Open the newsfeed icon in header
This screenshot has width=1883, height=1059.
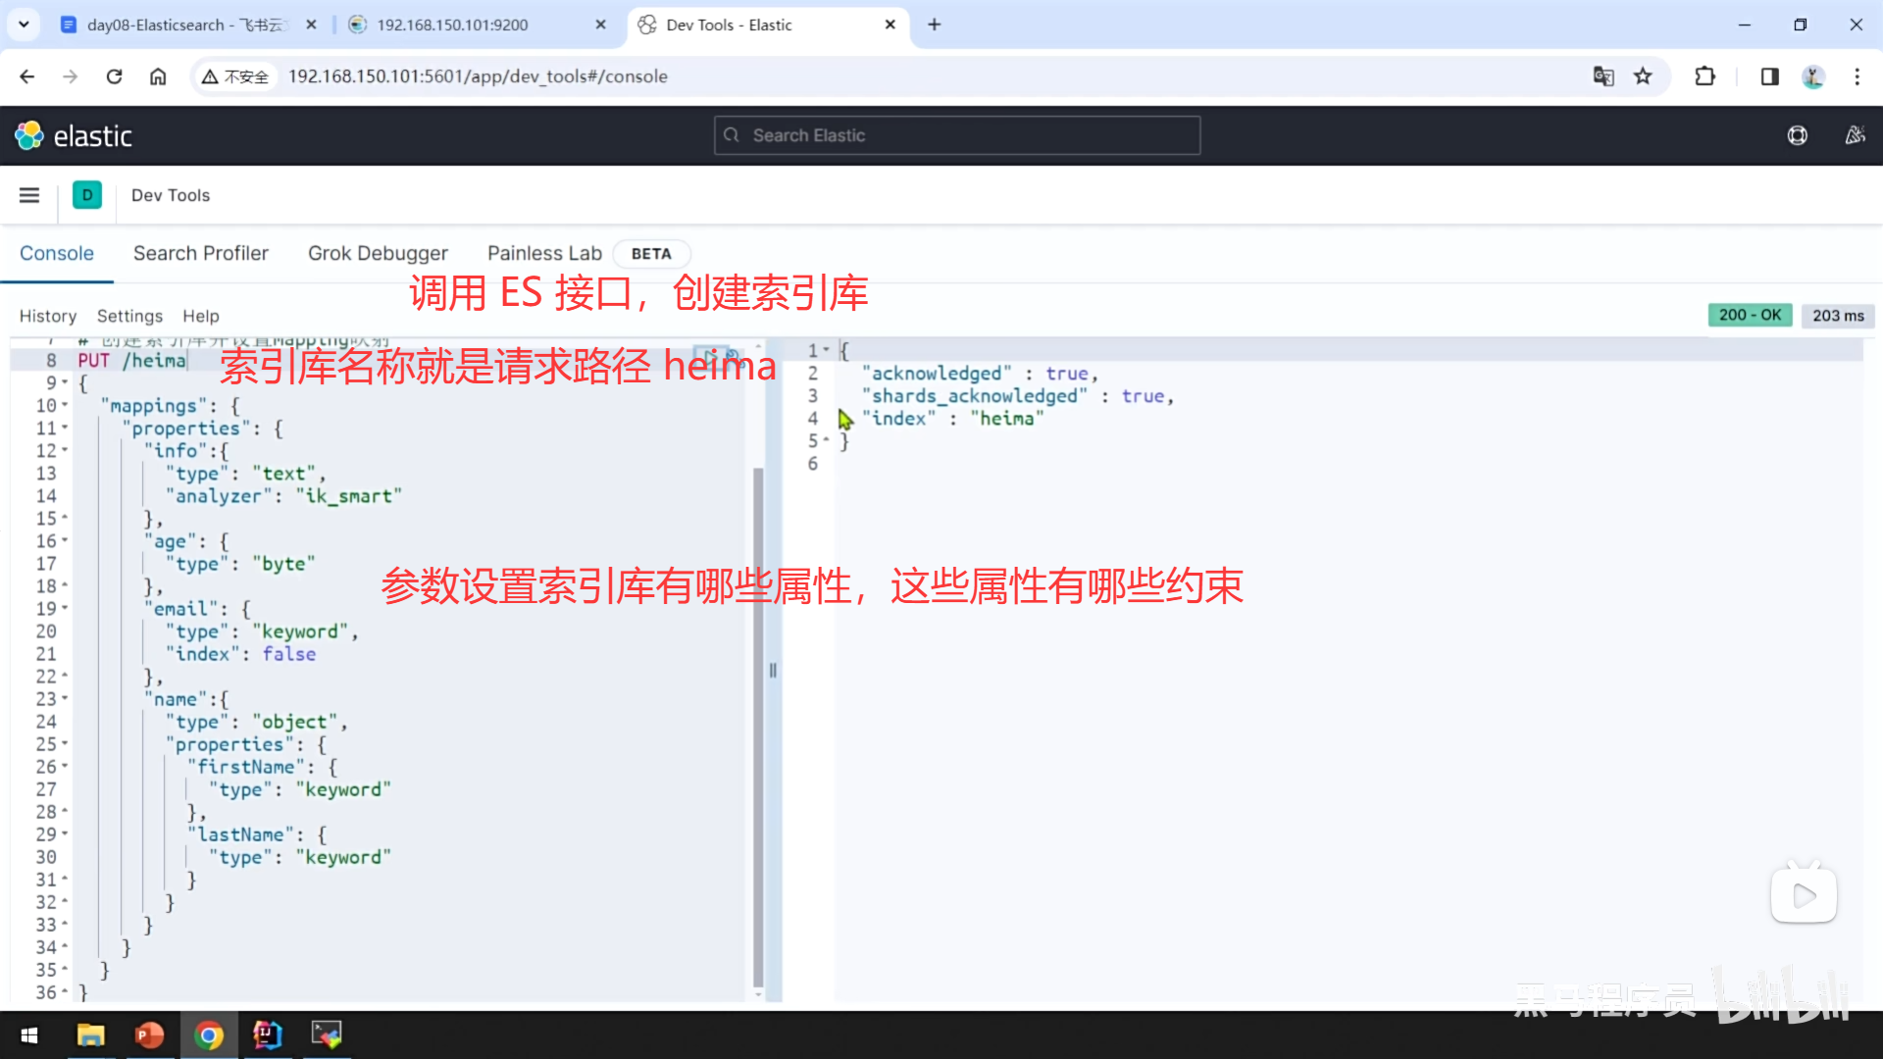tap(1855, 135)
